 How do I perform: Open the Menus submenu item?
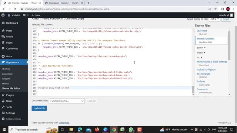6,83
